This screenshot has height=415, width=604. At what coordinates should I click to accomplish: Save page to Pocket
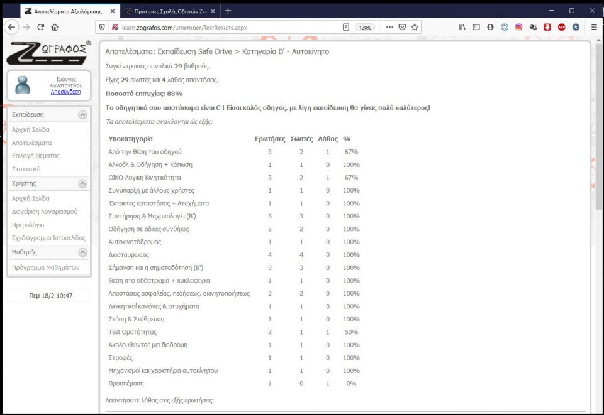[402, 27]
